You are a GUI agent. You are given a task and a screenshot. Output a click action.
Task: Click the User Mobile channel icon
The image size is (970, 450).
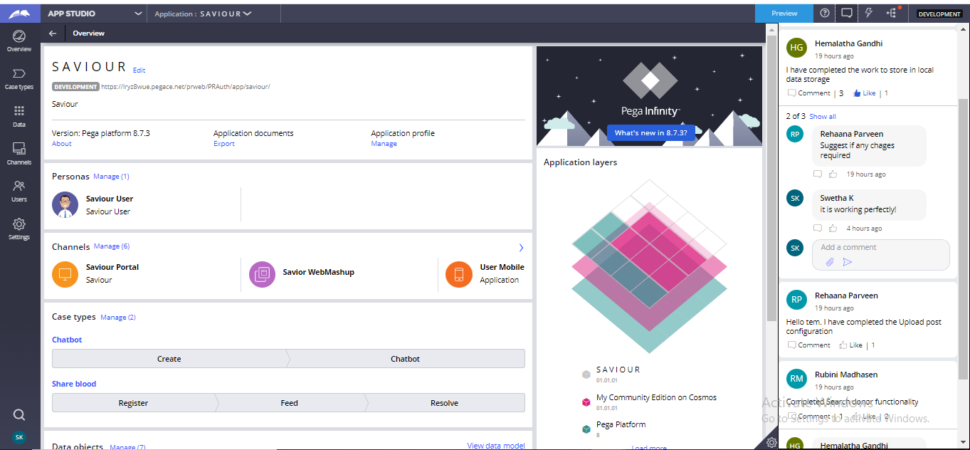[458, 274]
